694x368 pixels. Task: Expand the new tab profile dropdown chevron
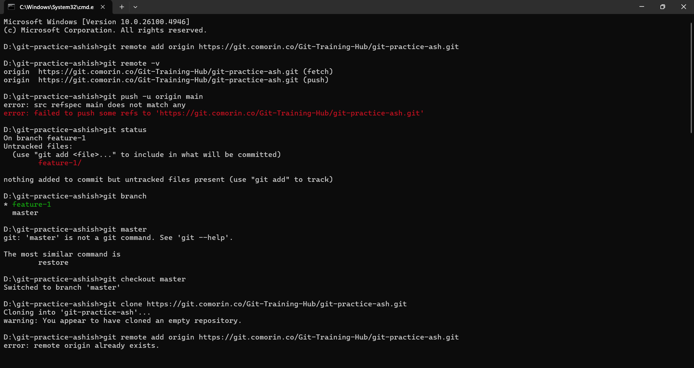click(135, 7)
